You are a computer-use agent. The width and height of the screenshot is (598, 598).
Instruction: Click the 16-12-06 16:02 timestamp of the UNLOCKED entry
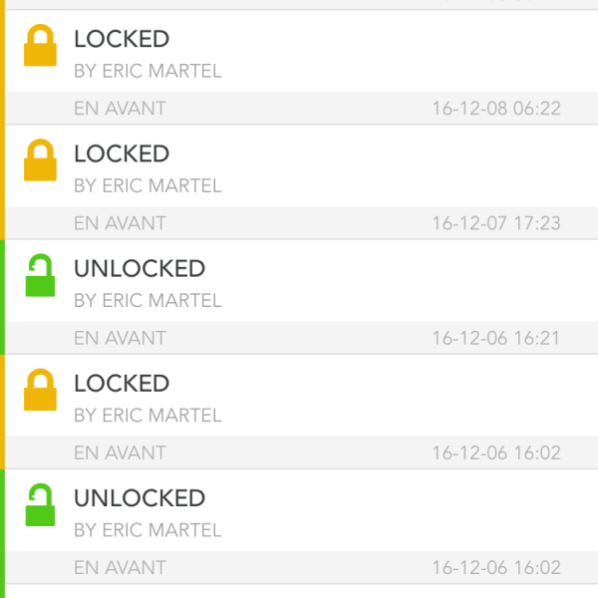coord(495,568)
